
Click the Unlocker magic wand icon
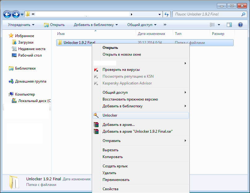point(96,115)
